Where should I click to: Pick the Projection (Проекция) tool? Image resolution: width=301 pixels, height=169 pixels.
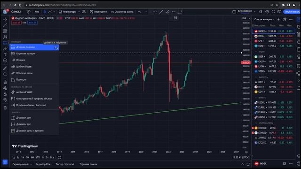(x=34, y=80)
